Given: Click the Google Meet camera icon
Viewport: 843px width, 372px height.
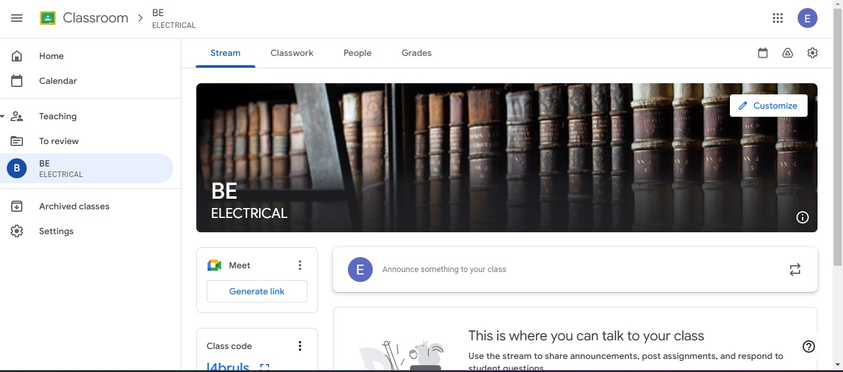Looking at the screenshot, I should [214, 265].
